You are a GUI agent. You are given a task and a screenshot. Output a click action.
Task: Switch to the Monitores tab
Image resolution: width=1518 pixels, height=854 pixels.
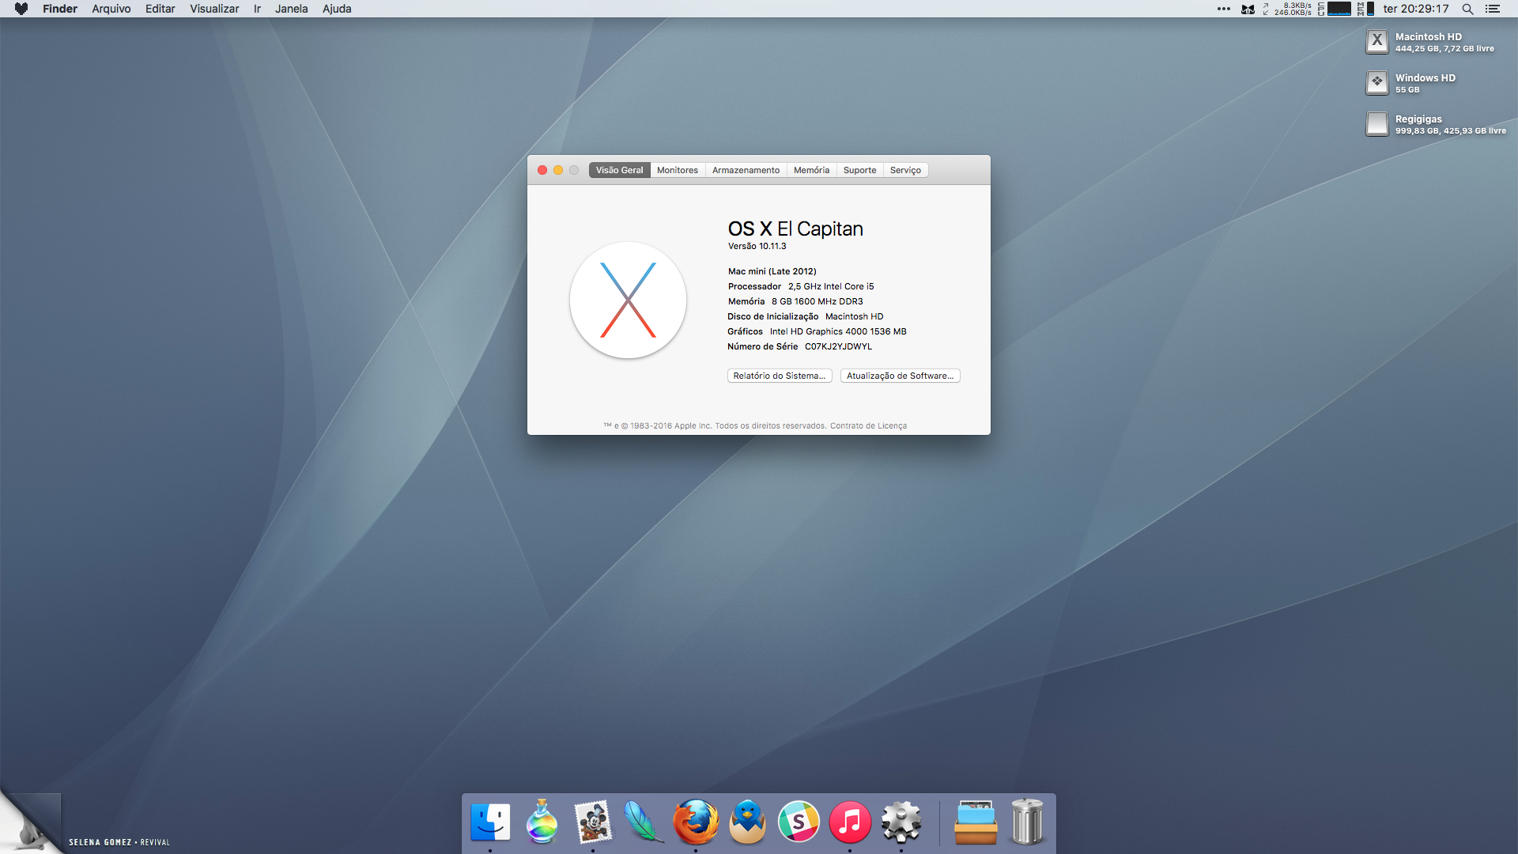(x=678, y=170)
